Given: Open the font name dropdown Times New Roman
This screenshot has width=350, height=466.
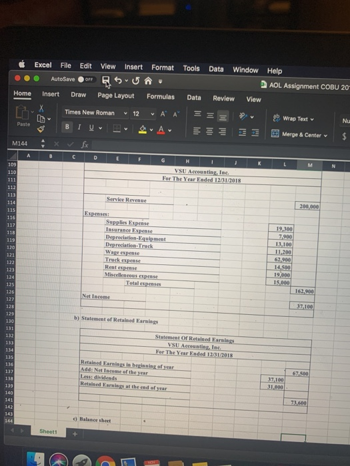Looking at the screenshot, I should pos(96,113).
